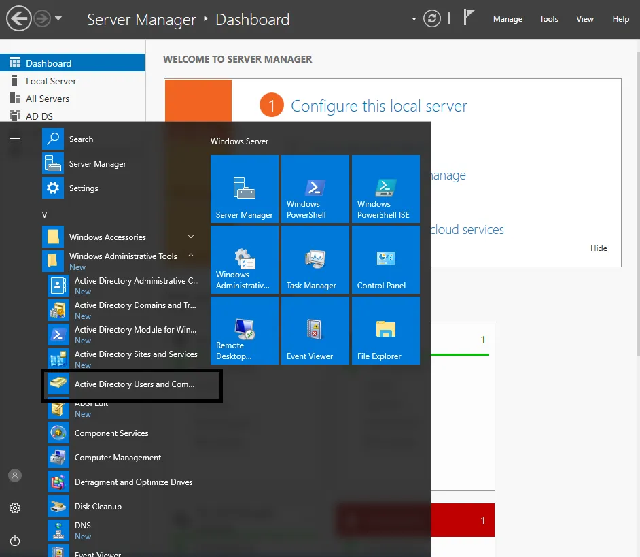Click the user account icon in Start
Screen dimensions: 640x557
point(15,475)
